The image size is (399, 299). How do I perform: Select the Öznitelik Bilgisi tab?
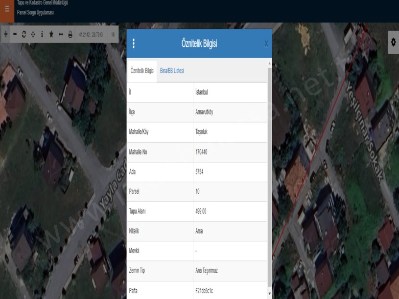(x=142, y=71)
